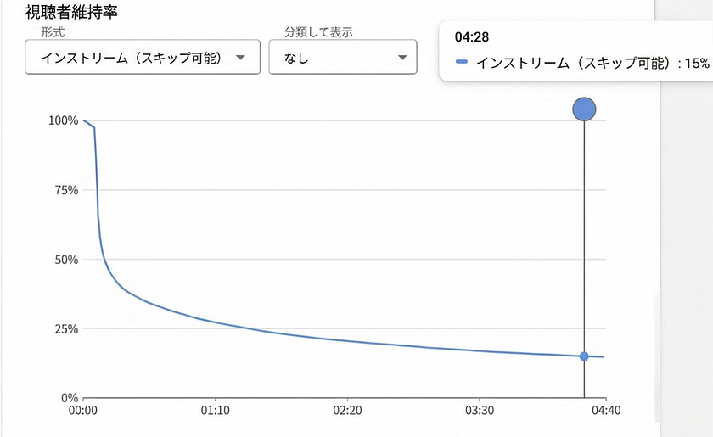Click the 100% y-axis label
Screen dimensions: 713x437
pyautogui.click(x=64, y=120)
